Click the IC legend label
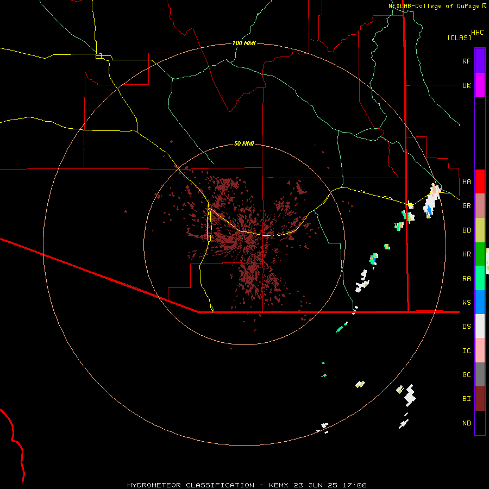Screen dimensions: 489x489 coord(466,351)
